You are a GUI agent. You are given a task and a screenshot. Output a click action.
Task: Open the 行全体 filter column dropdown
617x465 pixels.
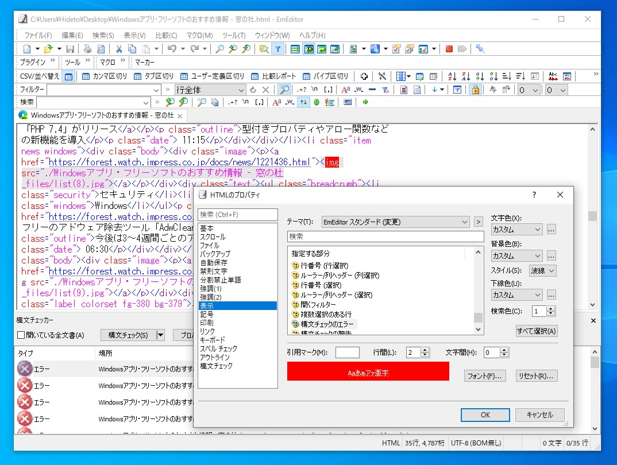pyautogui.click(x=241, y=90)
